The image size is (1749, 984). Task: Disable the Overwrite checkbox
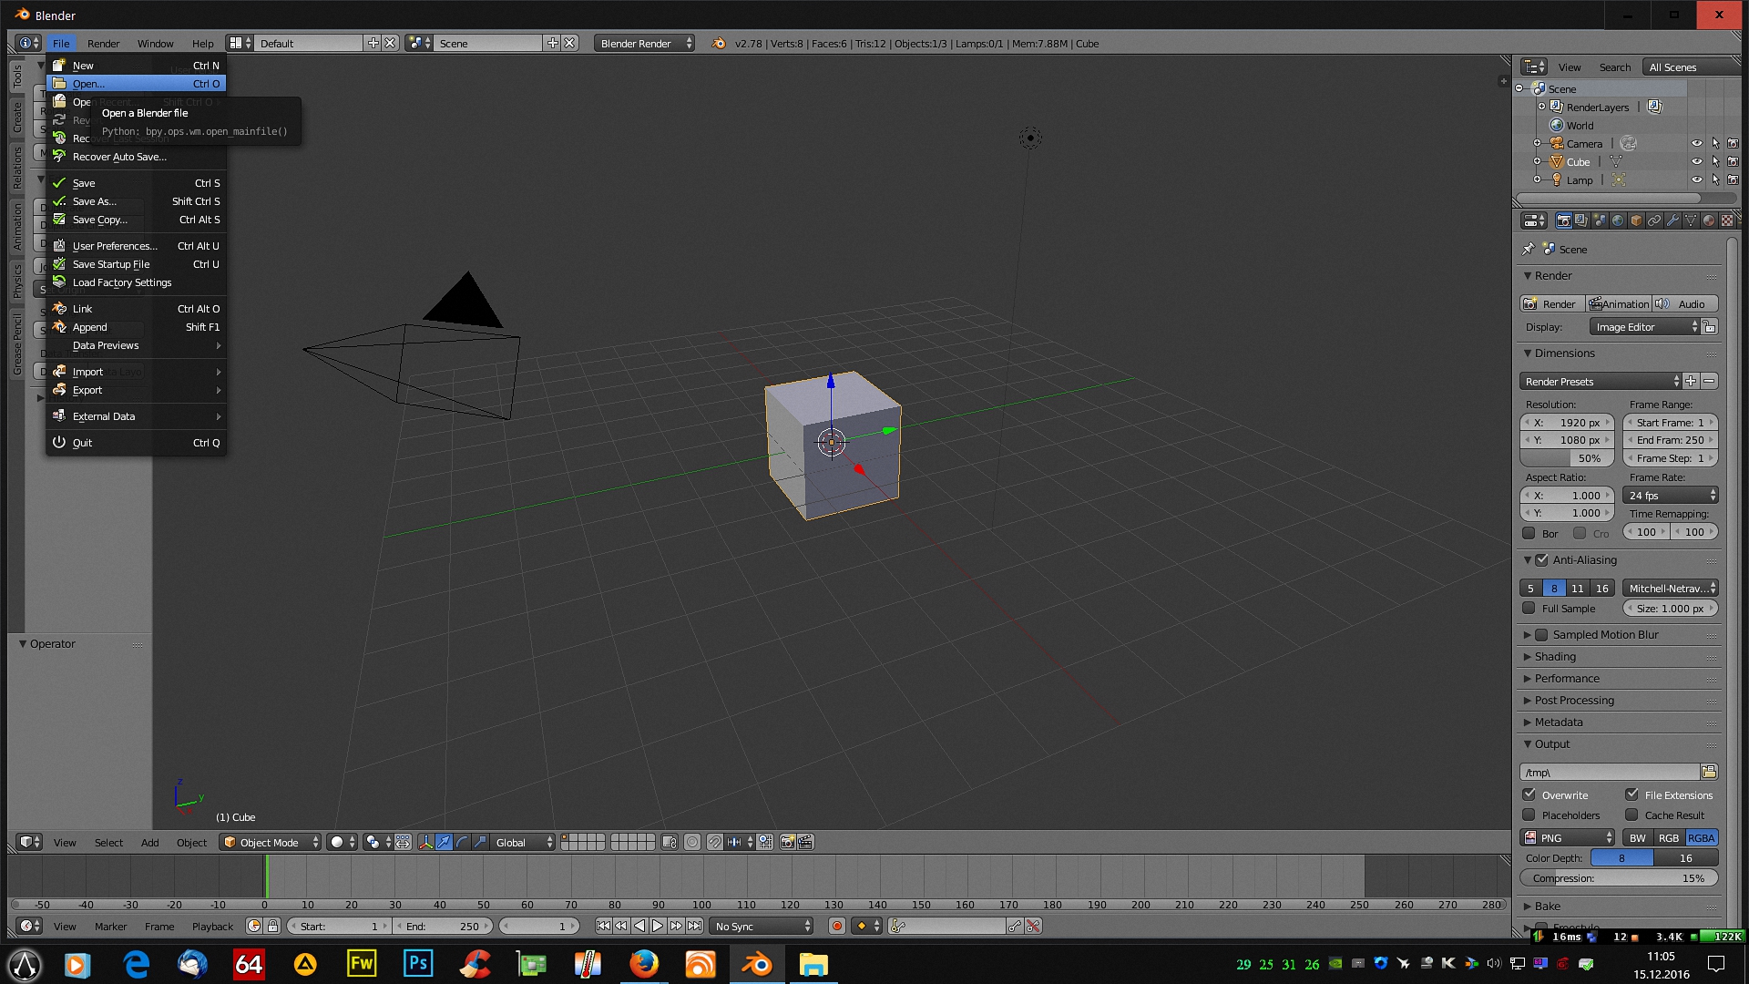coord(1529,794)
